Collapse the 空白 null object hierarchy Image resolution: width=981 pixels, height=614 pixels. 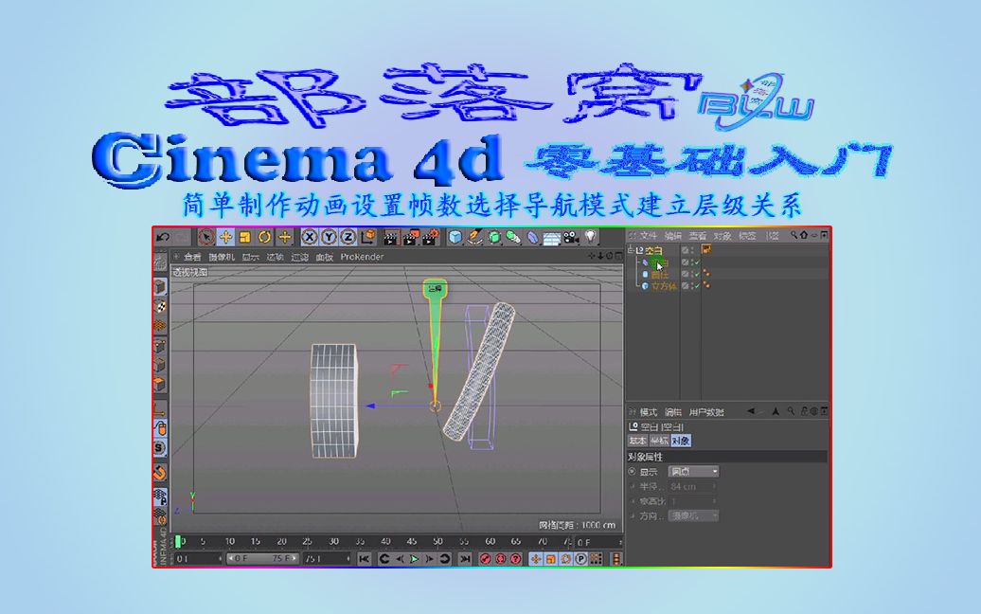click(x=630, y=249)
